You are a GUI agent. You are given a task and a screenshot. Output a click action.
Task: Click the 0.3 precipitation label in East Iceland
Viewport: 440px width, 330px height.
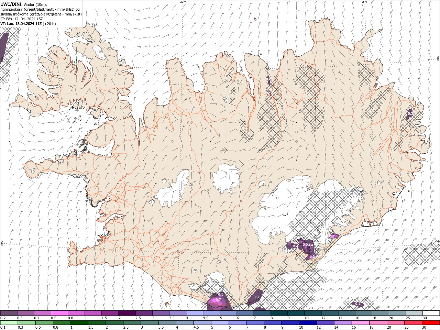(x=410, y=113)
